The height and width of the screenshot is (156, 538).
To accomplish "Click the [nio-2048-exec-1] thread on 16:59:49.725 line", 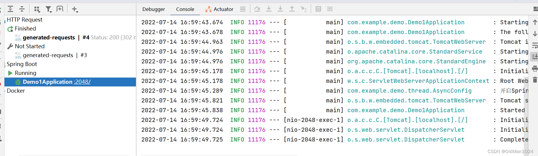I will [x=314, y=139].
